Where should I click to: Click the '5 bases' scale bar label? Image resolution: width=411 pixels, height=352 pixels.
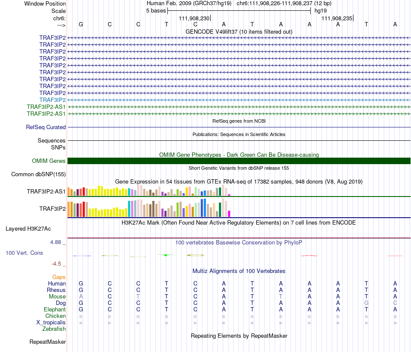pos(156,11)
